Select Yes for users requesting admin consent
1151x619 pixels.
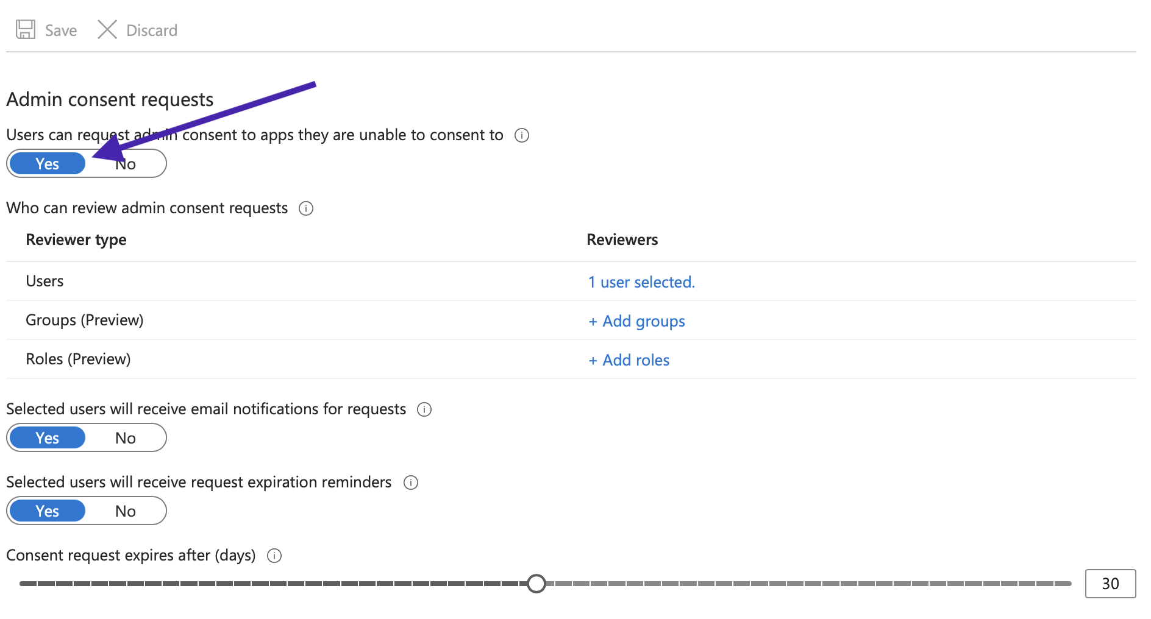pyautogui.click(x=48, y=164)
